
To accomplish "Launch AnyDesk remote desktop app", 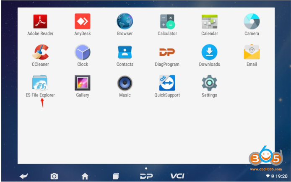I will coord(83,21).
